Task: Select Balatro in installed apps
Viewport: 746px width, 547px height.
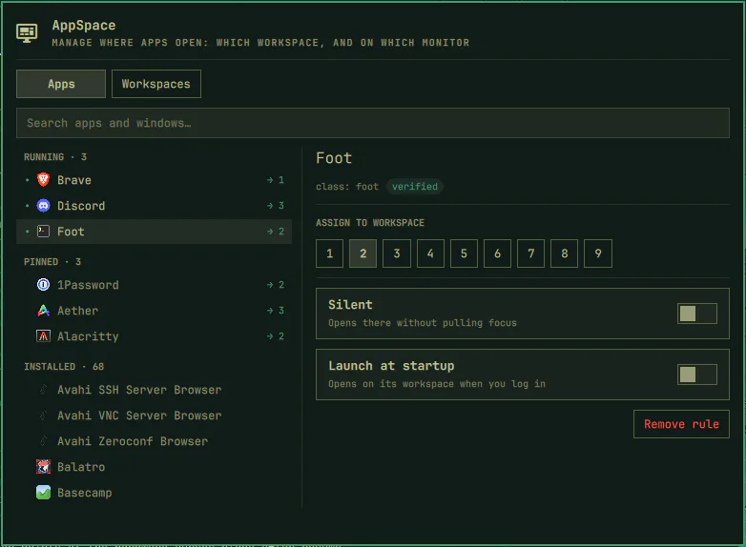Action: 155,467
